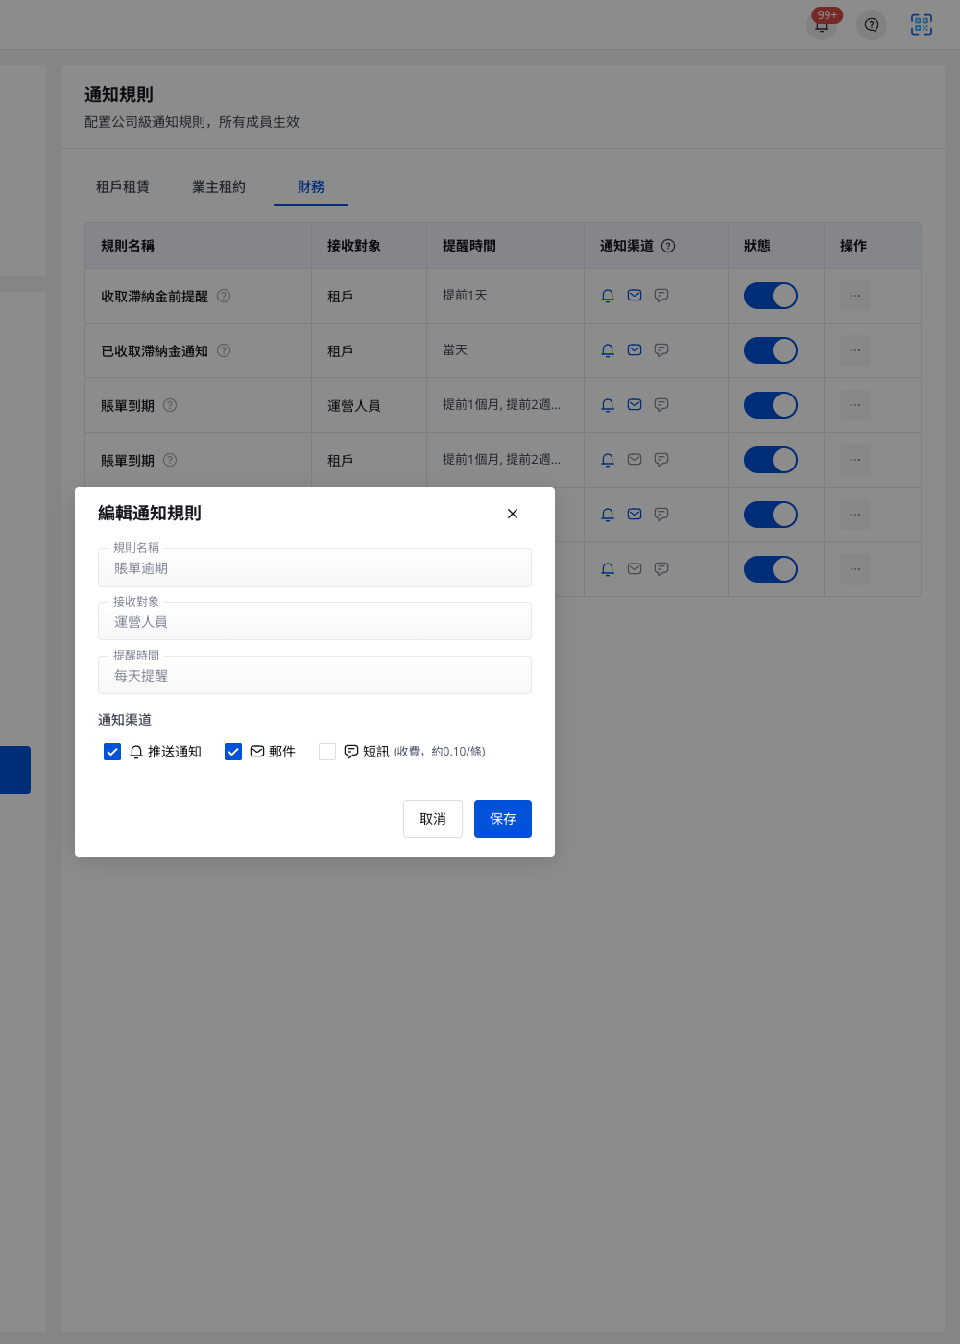This screenshot has height=1344, width=960.
Task: Open more actions for 賬單到期 租戶 row
Action: tap(855, 460)
